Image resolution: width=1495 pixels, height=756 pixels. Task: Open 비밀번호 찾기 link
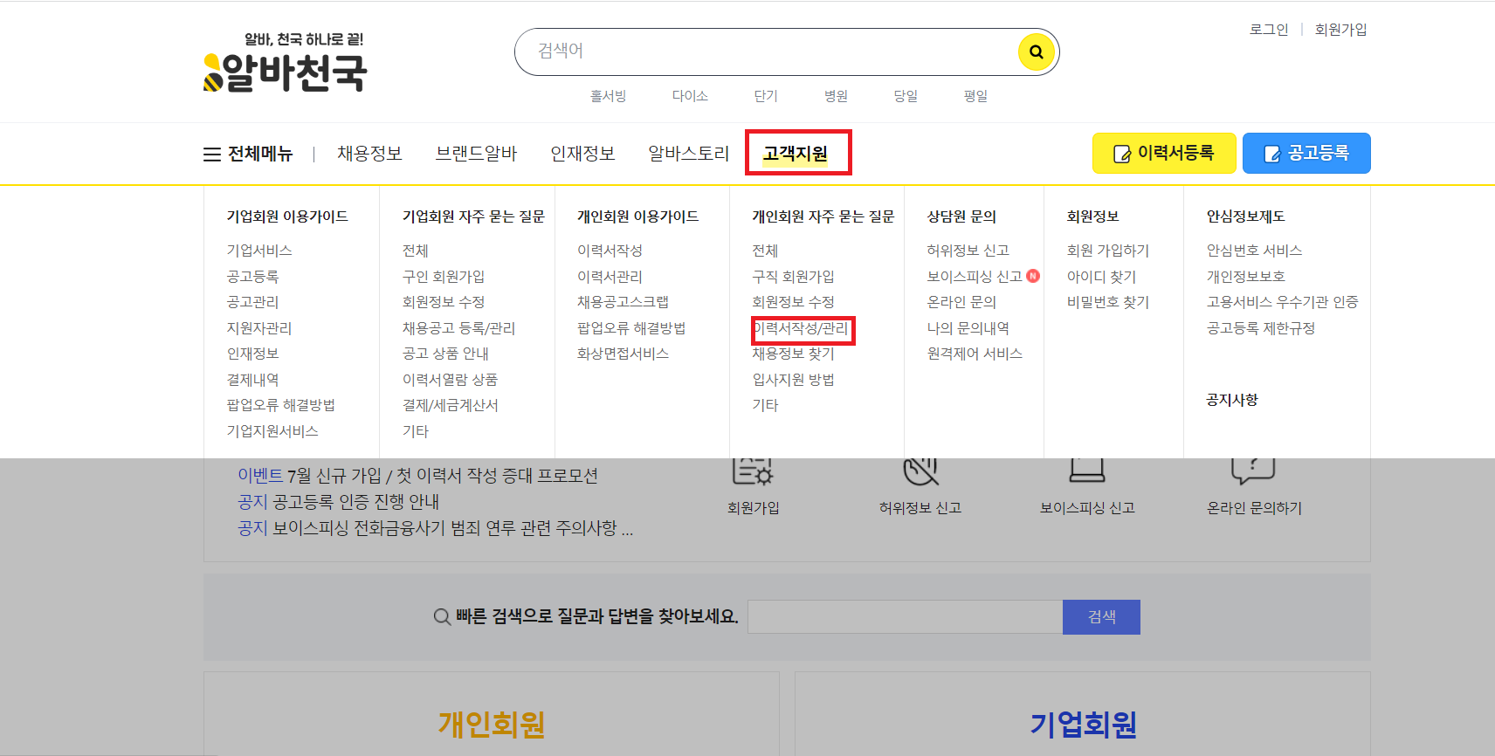1108,302
